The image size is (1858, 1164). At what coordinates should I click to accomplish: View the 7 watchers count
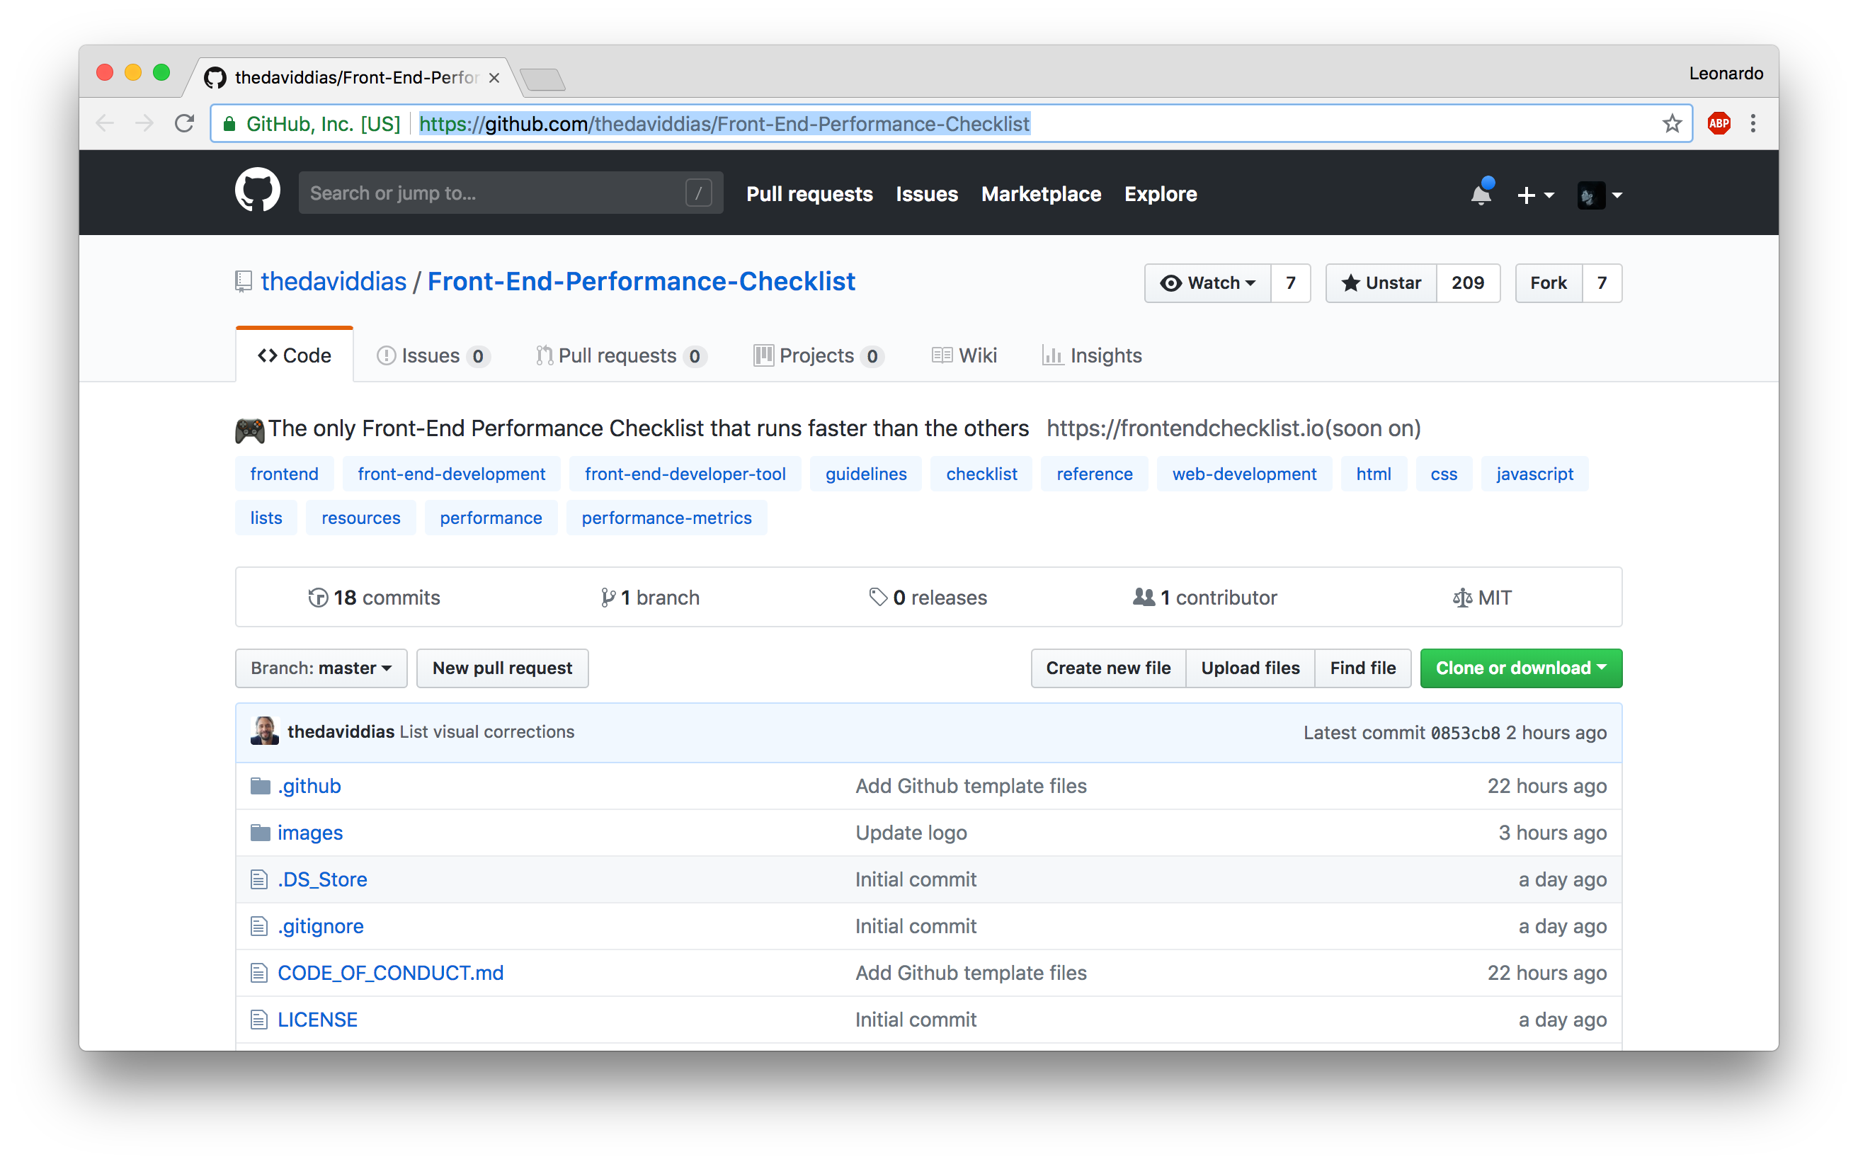tap(1291, 283)
